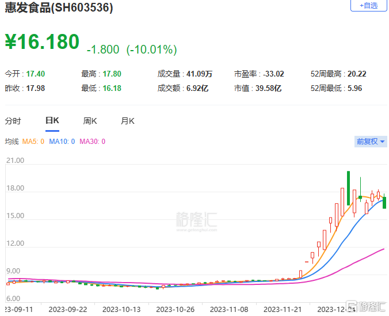Click the change percent (-10.01%)
The height and width of the screenshot is (316, 389).
coord(151,50)
